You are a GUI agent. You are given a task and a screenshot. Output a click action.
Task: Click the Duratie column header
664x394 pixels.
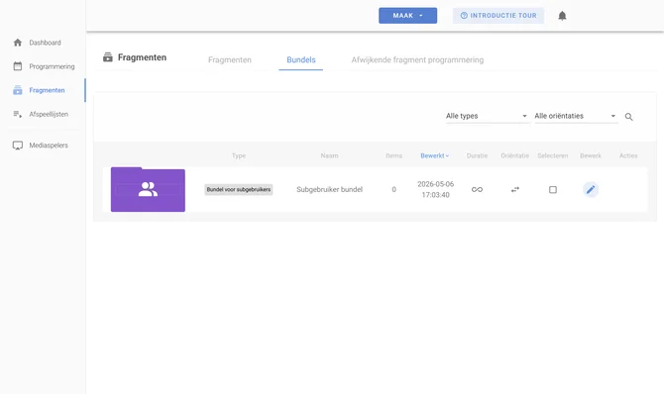coord(477,155)
